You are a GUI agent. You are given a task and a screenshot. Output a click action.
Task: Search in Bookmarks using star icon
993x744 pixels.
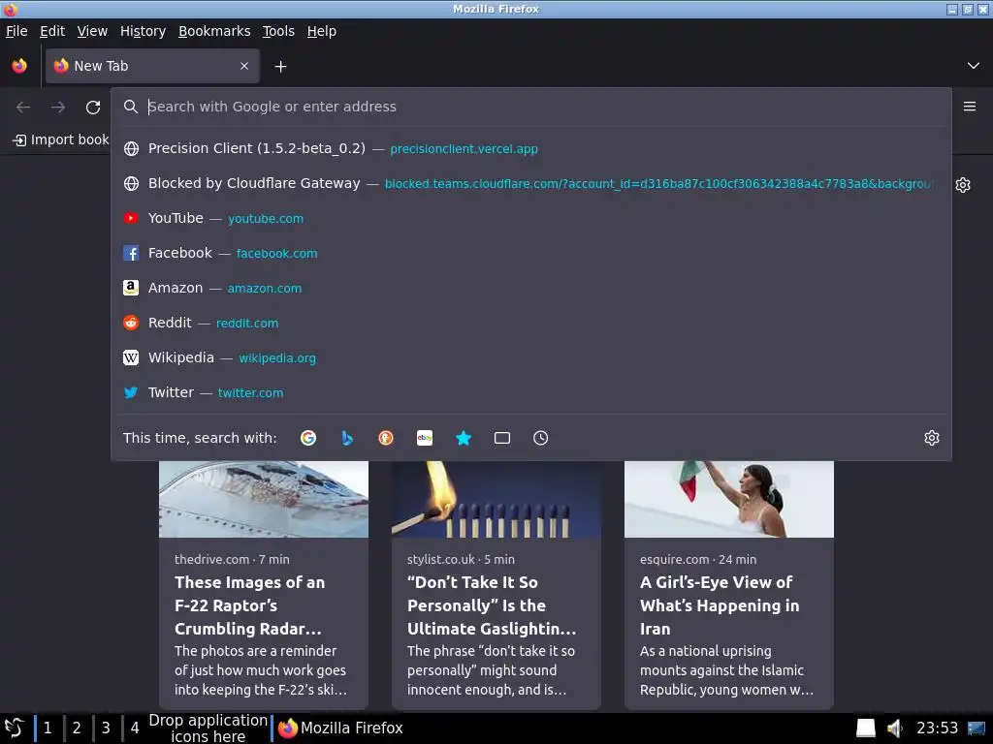[464, 438]
